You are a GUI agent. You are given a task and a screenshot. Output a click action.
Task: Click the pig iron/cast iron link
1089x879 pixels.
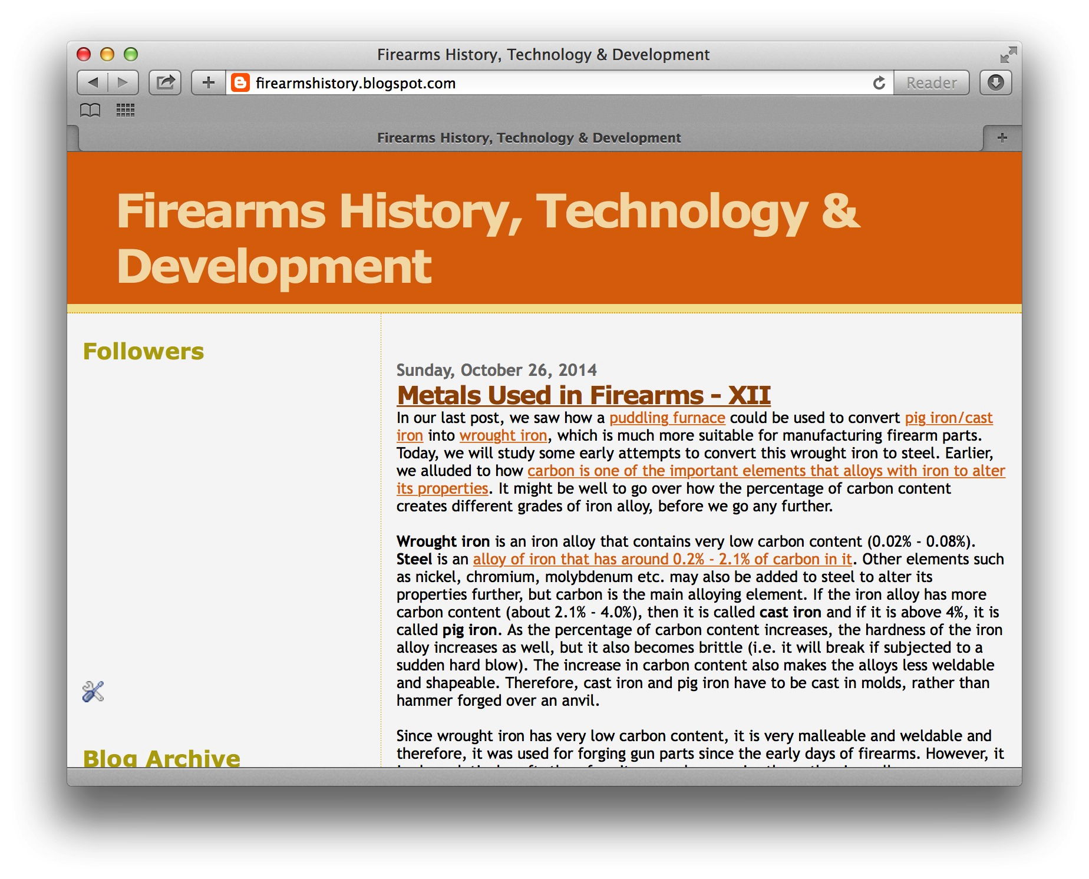click(x=949, y=418)
